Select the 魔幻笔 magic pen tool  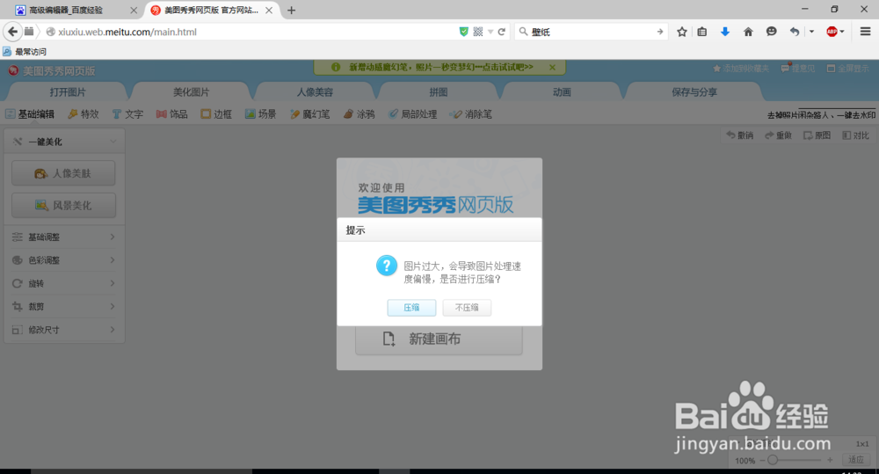(x=310, y=113)
